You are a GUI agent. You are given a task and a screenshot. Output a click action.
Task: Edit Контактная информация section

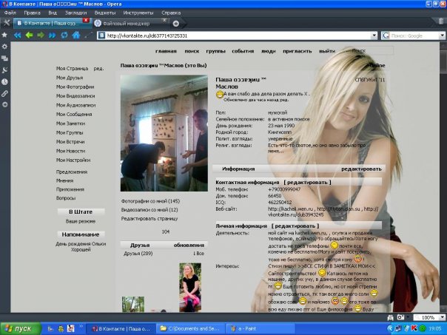click(x=307, y=183)
